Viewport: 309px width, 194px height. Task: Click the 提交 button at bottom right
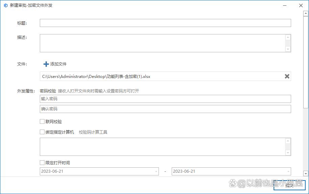(289, 185)
